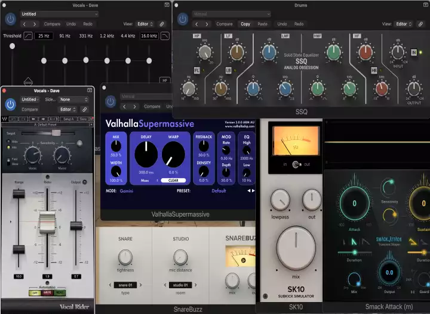The width and height of the screenshot is (430, 314).
Task: Click Copy in the Drums window
Action: coord(245,24)
